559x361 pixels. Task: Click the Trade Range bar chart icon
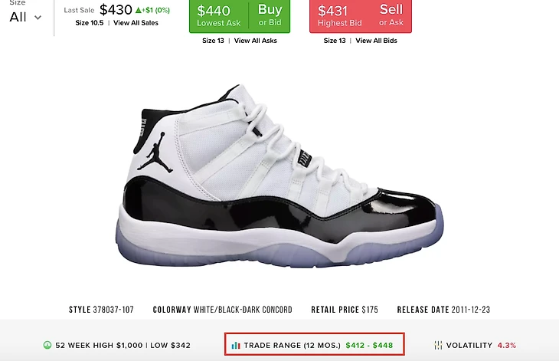click(236, 346)
